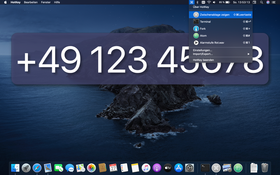280x175 pixels.
Task: Open the battery 85 % status
Action: point(224,2)
